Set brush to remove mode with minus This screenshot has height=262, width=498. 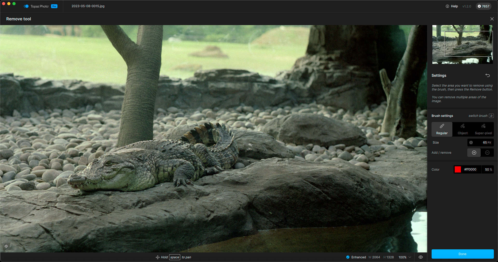[x=487, y=153]
